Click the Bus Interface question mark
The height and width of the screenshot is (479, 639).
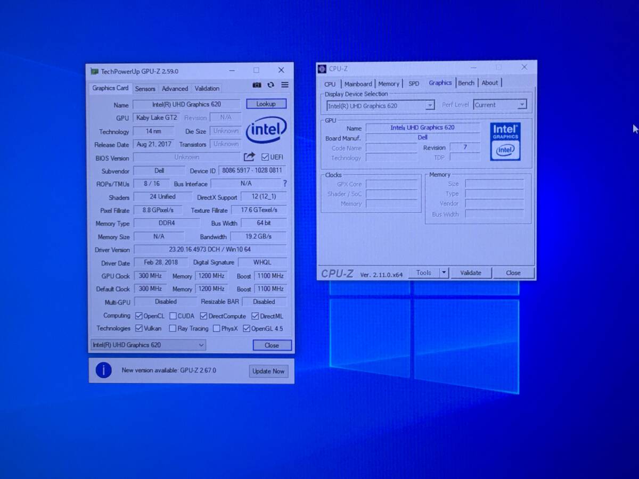coord(285,183)
